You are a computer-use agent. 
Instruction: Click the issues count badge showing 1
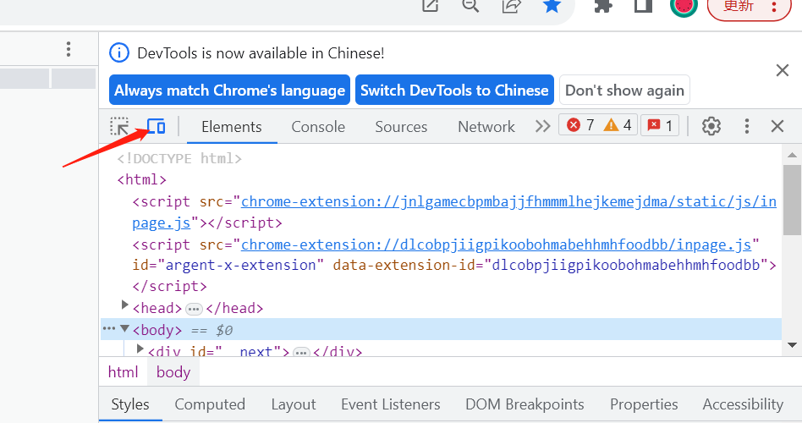point(660,125)
